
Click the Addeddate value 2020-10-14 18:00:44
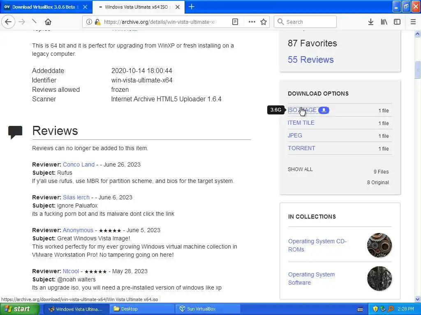coord(141,71)
